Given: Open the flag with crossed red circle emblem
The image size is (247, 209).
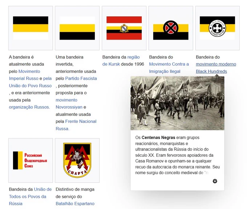Looking at the screenshot, I should 170,28.
